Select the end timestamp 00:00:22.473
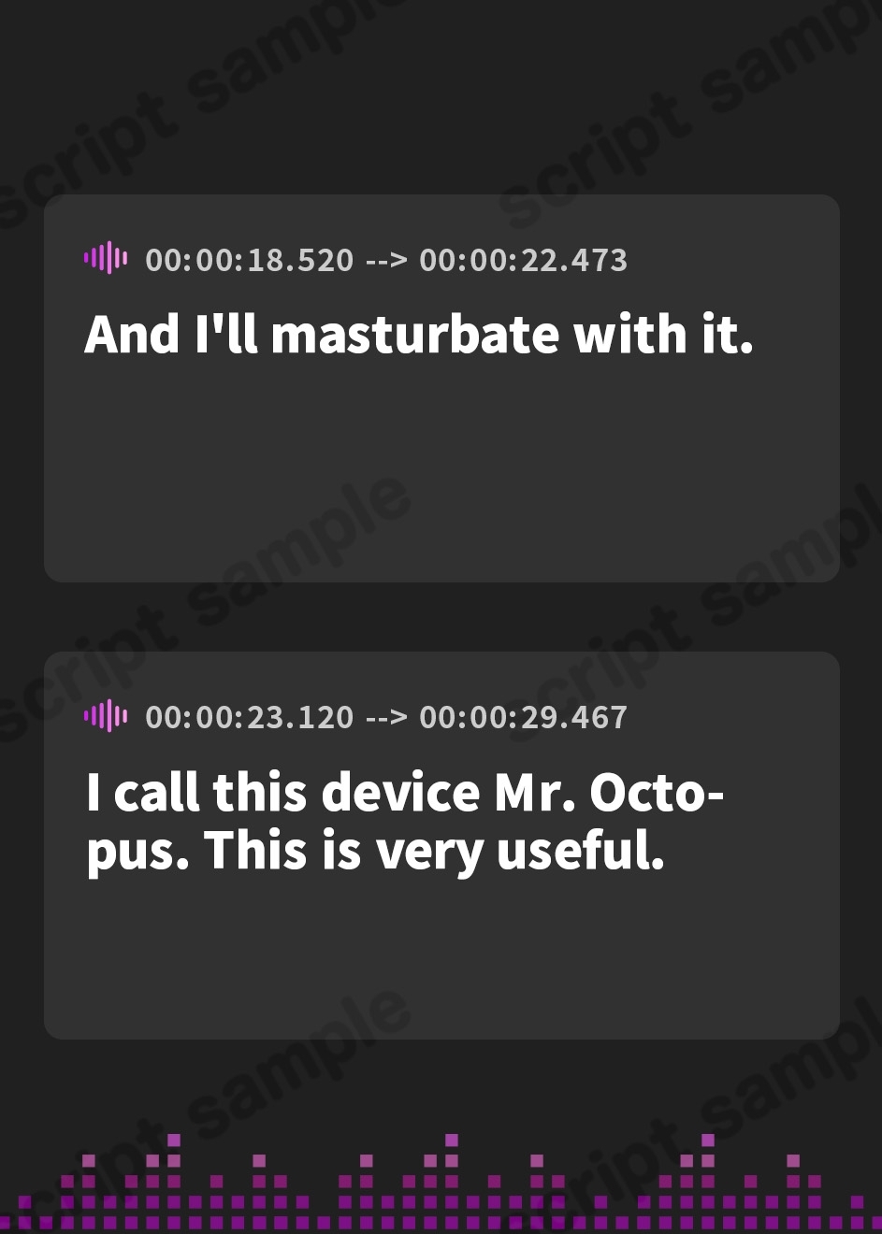 coord(523,259)
